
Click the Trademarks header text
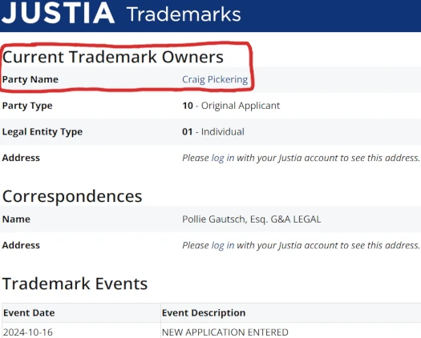pos(184,14)
